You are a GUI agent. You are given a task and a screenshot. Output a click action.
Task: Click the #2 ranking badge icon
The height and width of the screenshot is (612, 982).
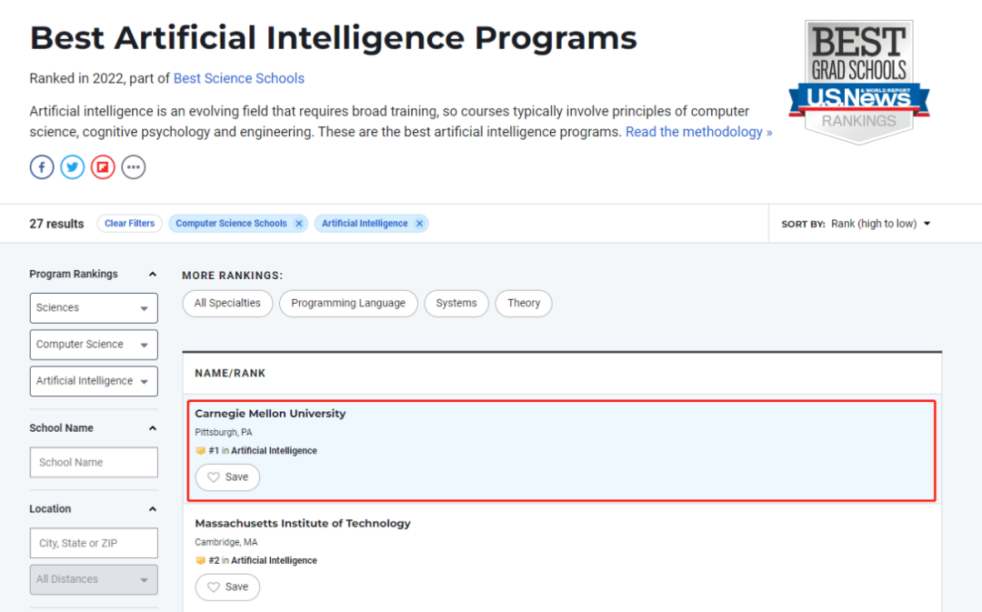[x=200, y=561]
